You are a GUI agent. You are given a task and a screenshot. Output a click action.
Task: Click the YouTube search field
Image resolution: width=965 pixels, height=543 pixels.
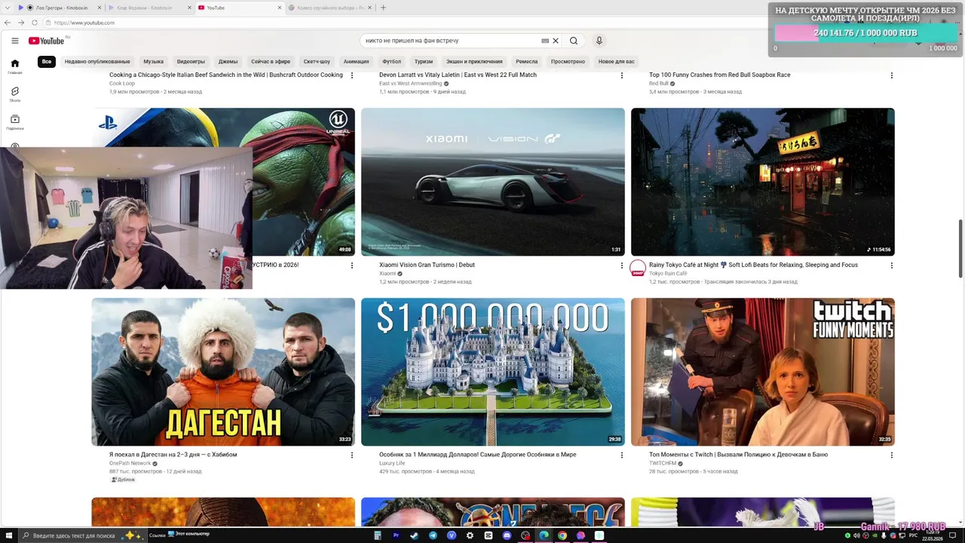[x=450, y=41]
